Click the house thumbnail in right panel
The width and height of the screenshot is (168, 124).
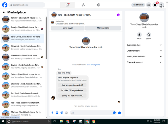144,17
